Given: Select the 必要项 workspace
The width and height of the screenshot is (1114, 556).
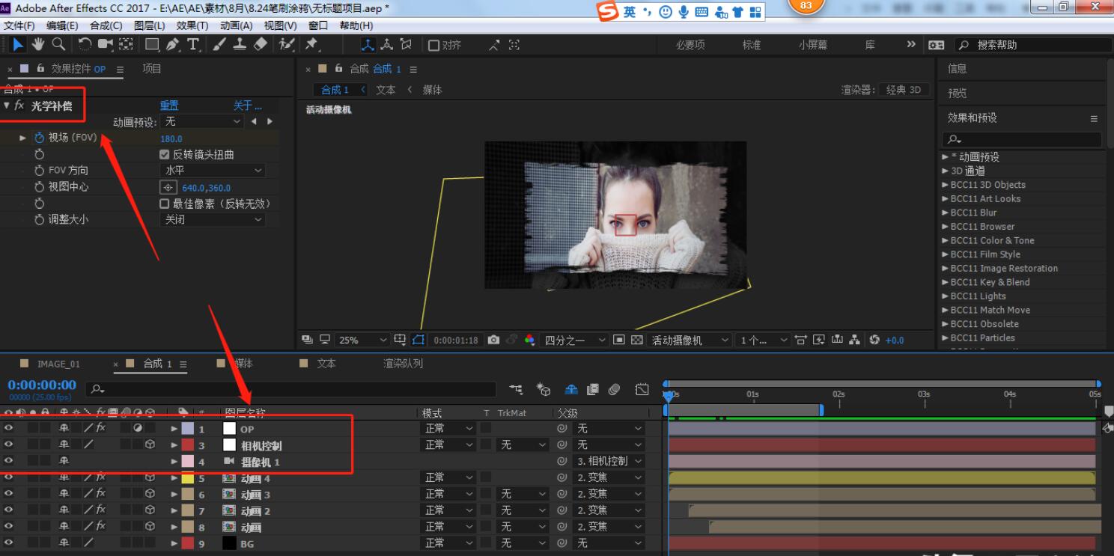Looking at the screenshot, I should (690, 45).
